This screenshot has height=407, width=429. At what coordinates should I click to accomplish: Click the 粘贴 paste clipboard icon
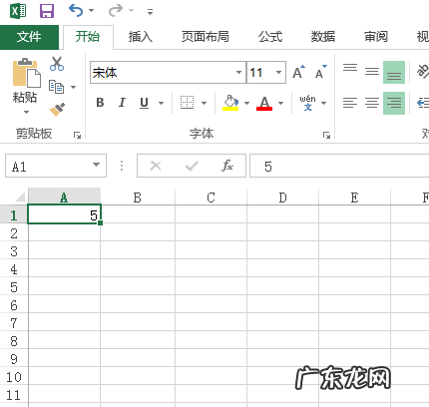point(27,73)
